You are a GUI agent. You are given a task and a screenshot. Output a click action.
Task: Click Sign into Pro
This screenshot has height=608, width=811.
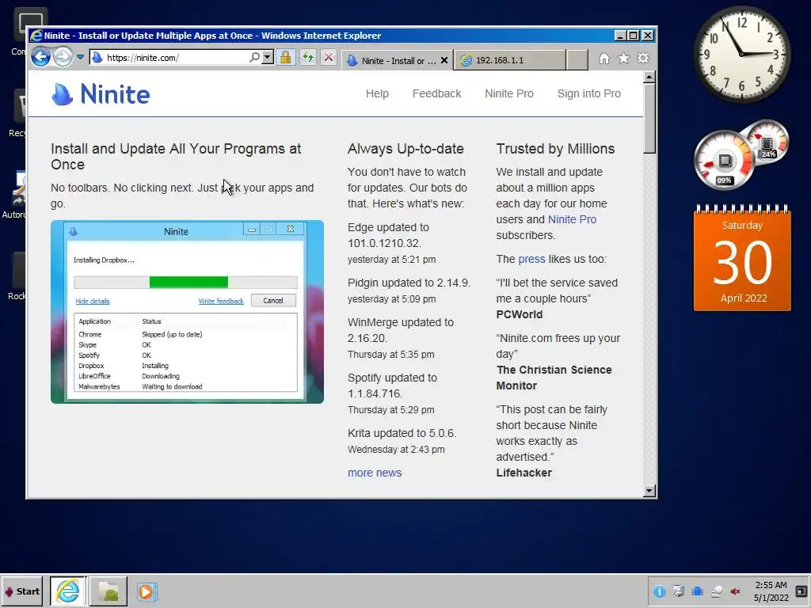tap(588, 93)
